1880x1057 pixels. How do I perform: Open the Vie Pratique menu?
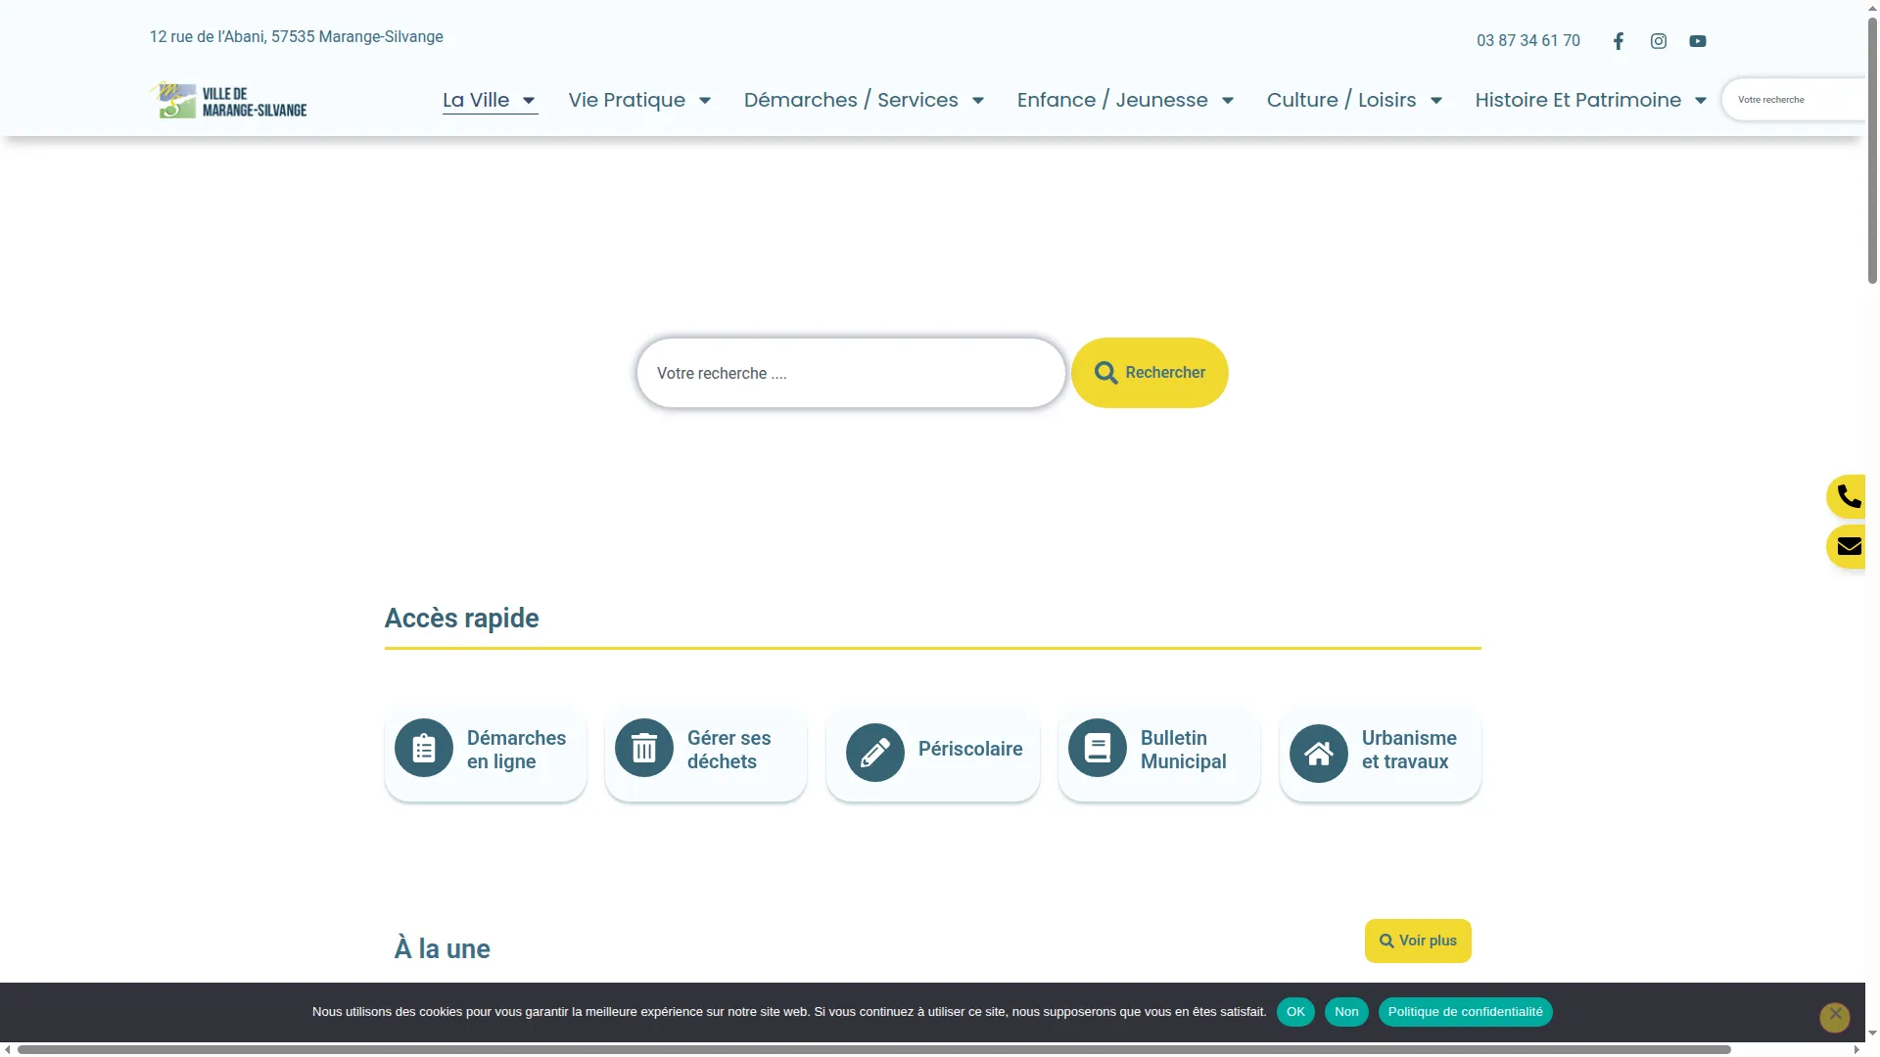click(627, 100)
